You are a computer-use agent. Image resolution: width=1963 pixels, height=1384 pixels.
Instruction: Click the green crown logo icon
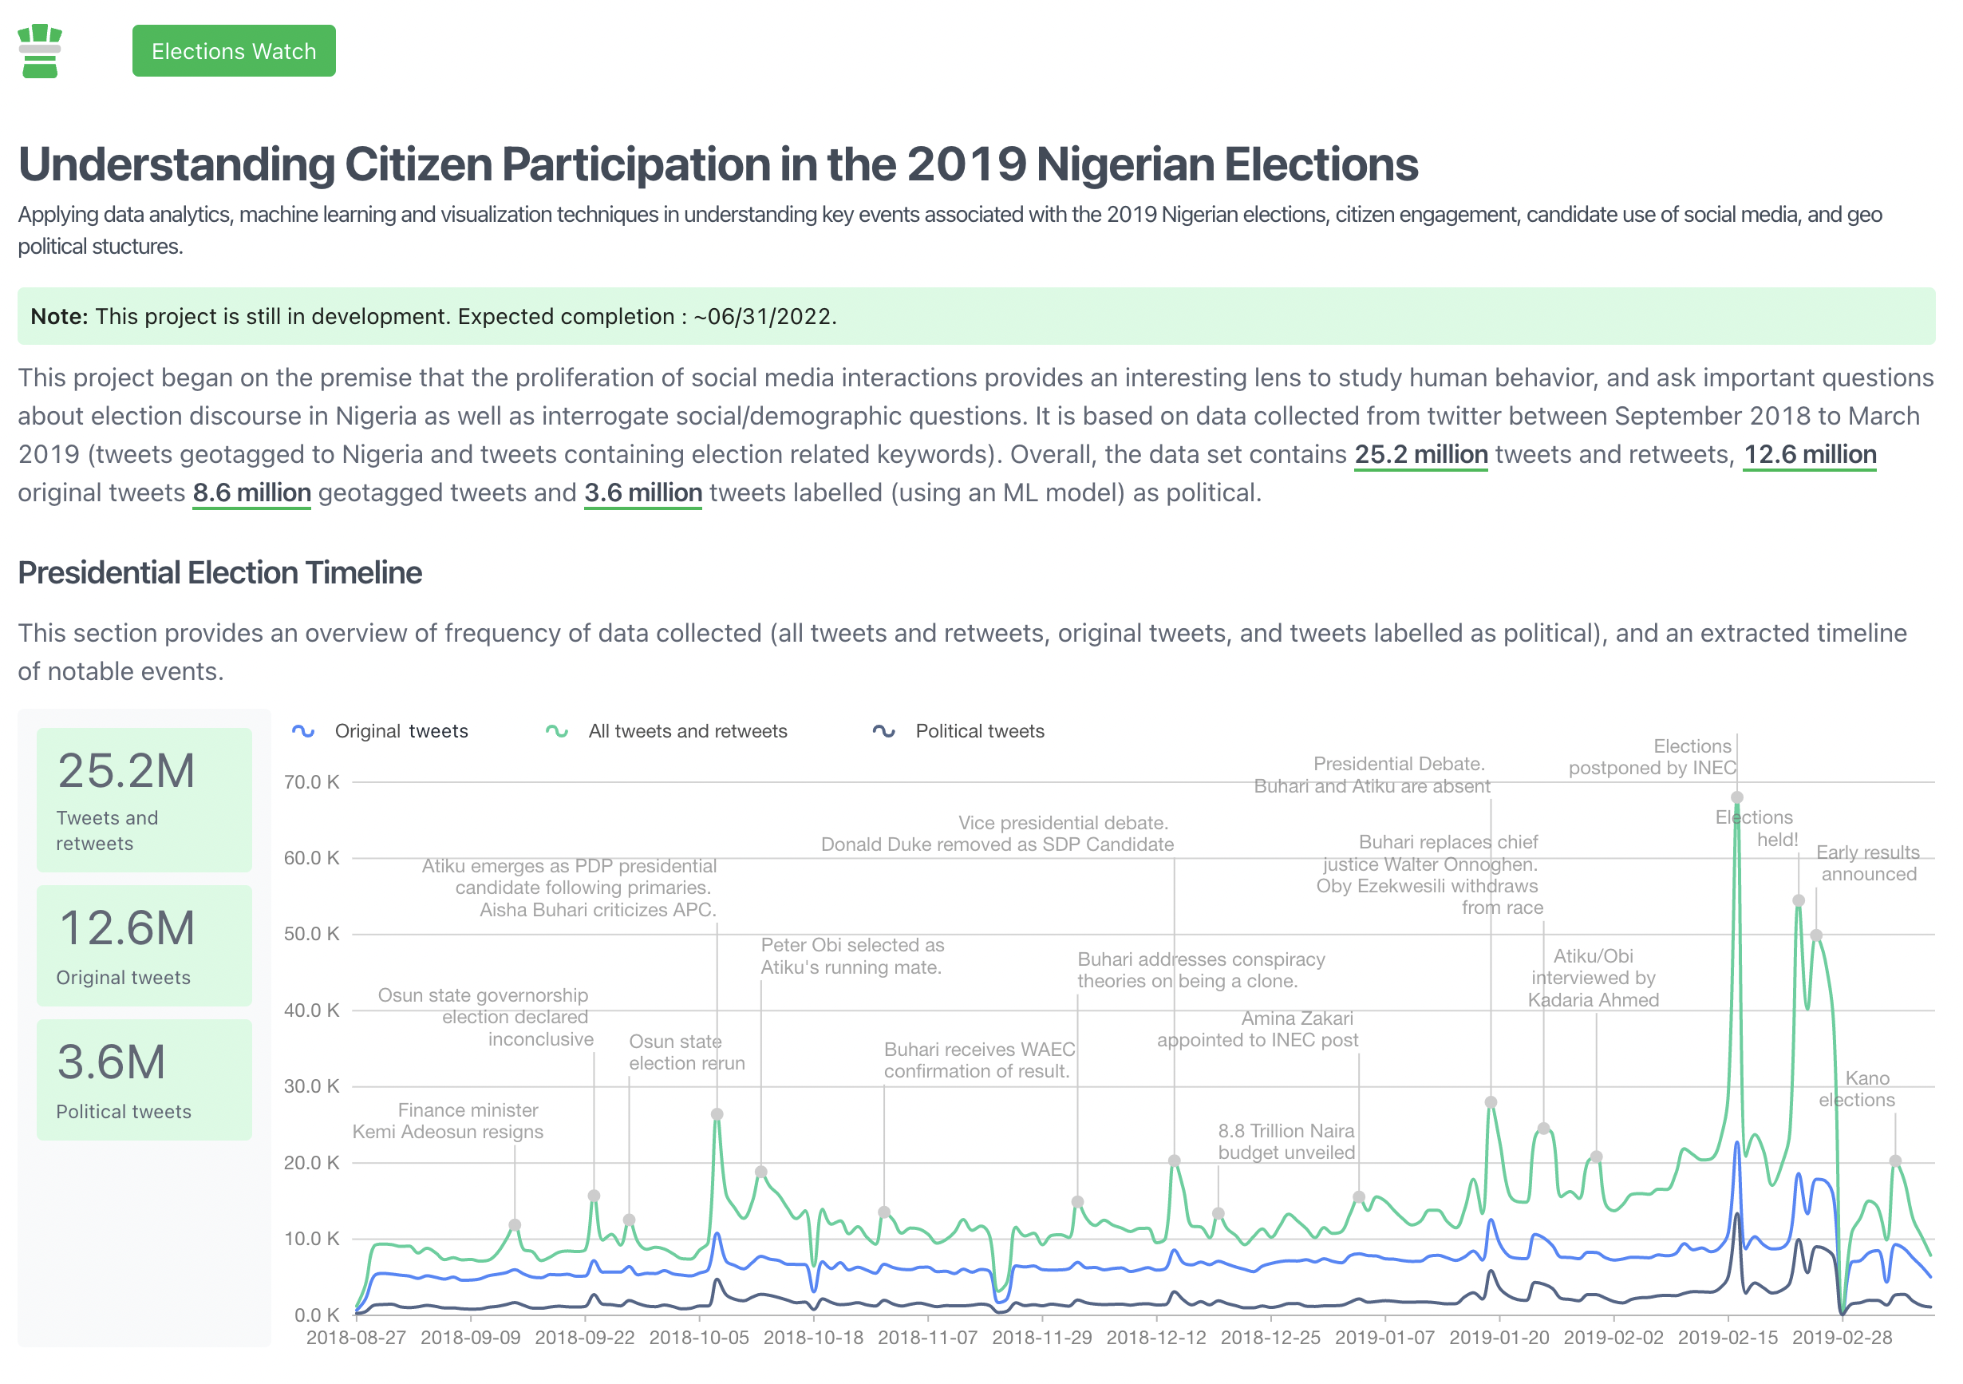click(x=40, y=50)
